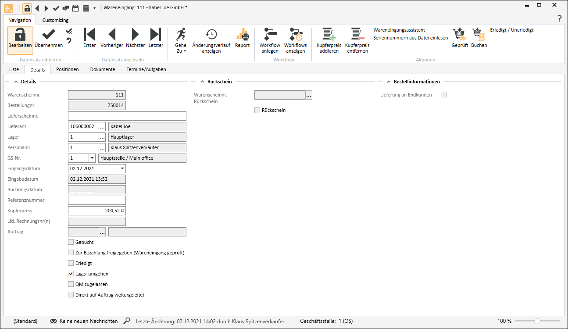Open quick access toolbar dropdown arrow

pos(94,8)
